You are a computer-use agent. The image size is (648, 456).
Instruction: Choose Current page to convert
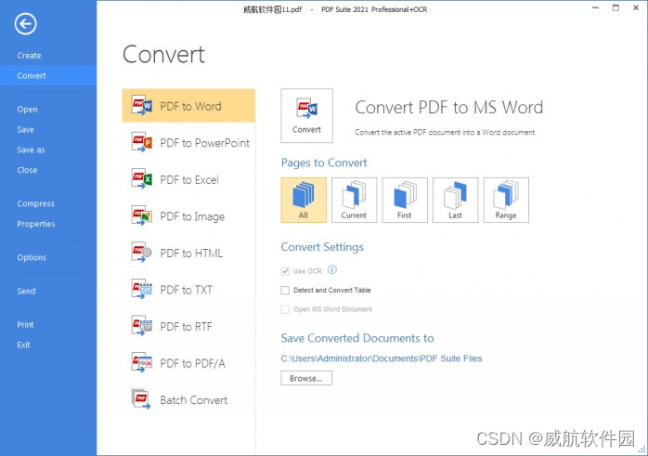tap(354, 200)
